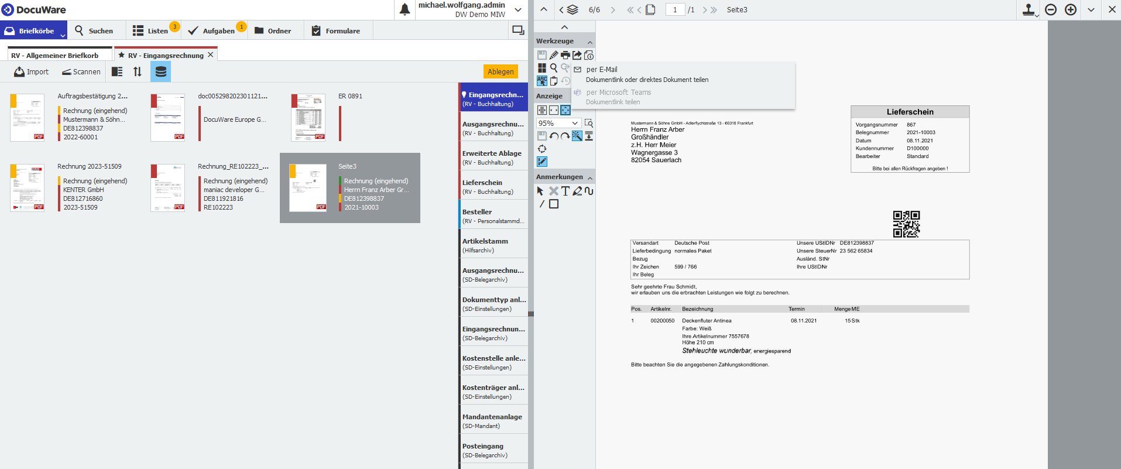Select the rectangle annotation tool
Screen dimensions: 1121x469
554,204
